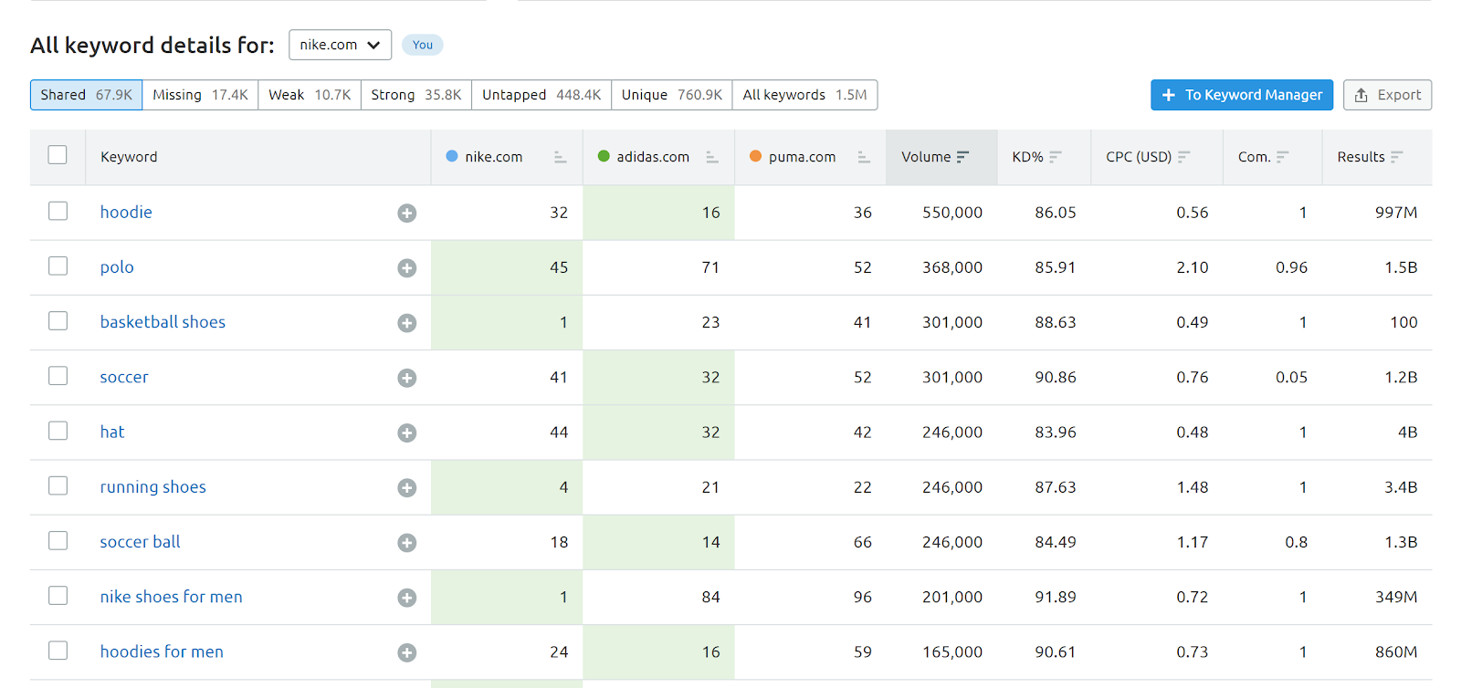
Task: Click the blue nike.com color dot
Action: 452,156
